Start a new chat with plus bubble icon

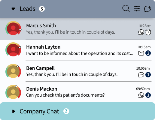point(147,9)
